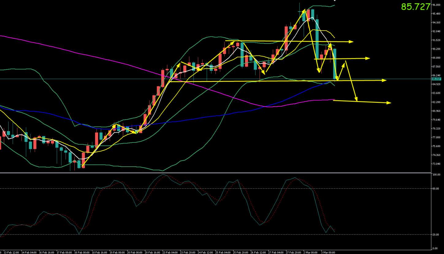
Task: Select the latest teal candle on 3 Mar
Action: (335, 64)
